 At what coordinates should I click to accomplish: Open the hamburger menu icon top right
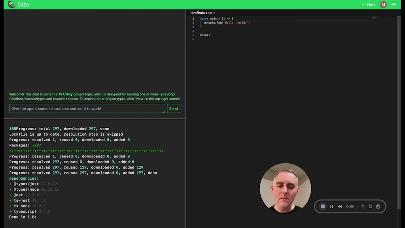click(x=394, y=4)
